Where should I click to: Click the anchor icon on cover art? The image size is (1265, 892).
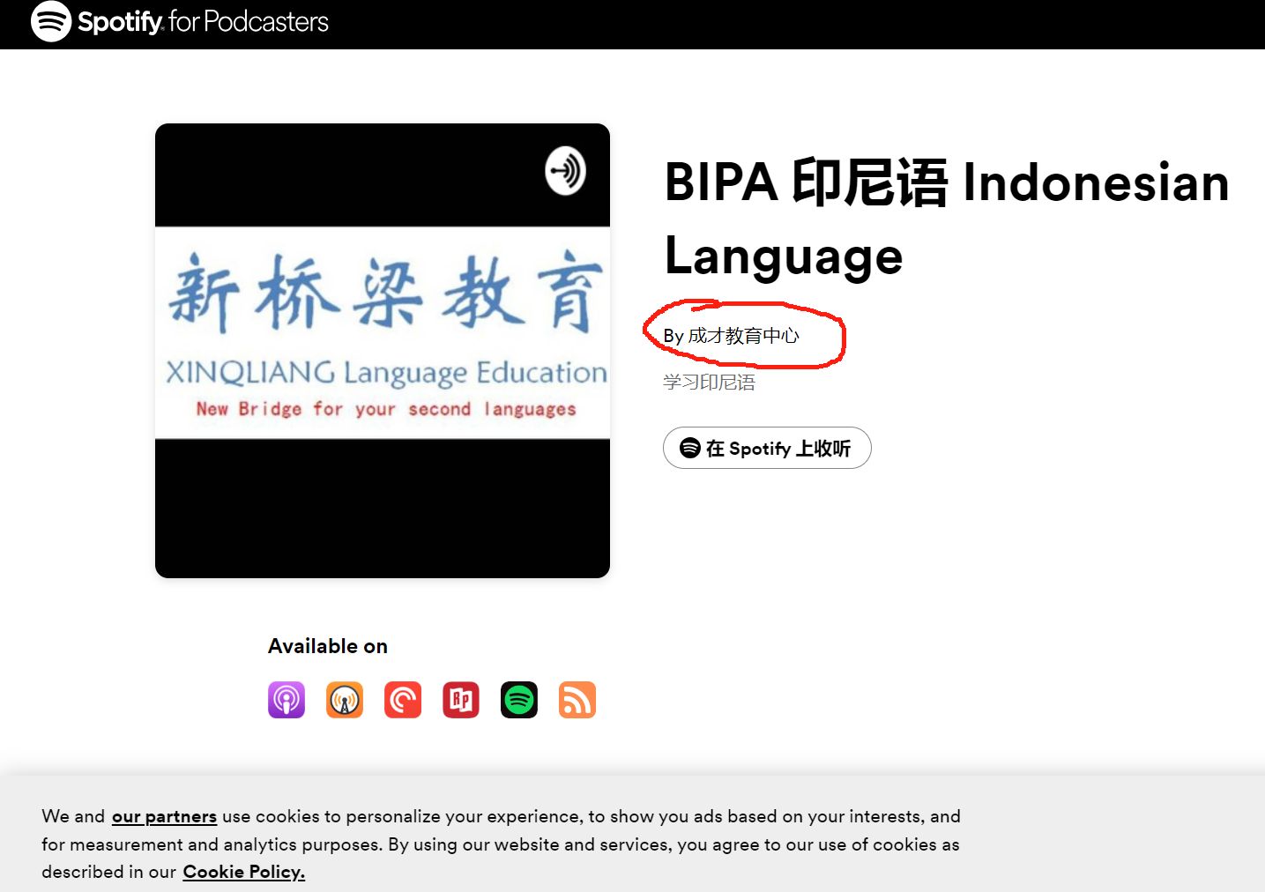click(x=565, y=170)
